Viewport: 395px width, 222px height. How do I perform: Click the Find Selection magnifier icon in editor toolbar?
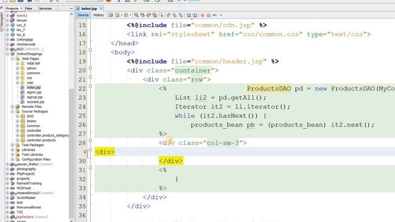[136, 15]
